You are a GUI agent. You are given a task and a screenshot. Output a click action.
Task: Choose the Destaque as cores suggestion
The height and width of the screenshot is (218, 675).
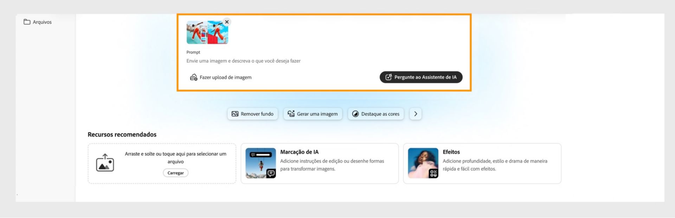(376, 114)
